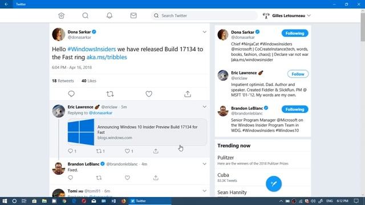Click the #WindowsInsiders hashtag in the tweet
The image size is (365, 205).
coord(91,50)
